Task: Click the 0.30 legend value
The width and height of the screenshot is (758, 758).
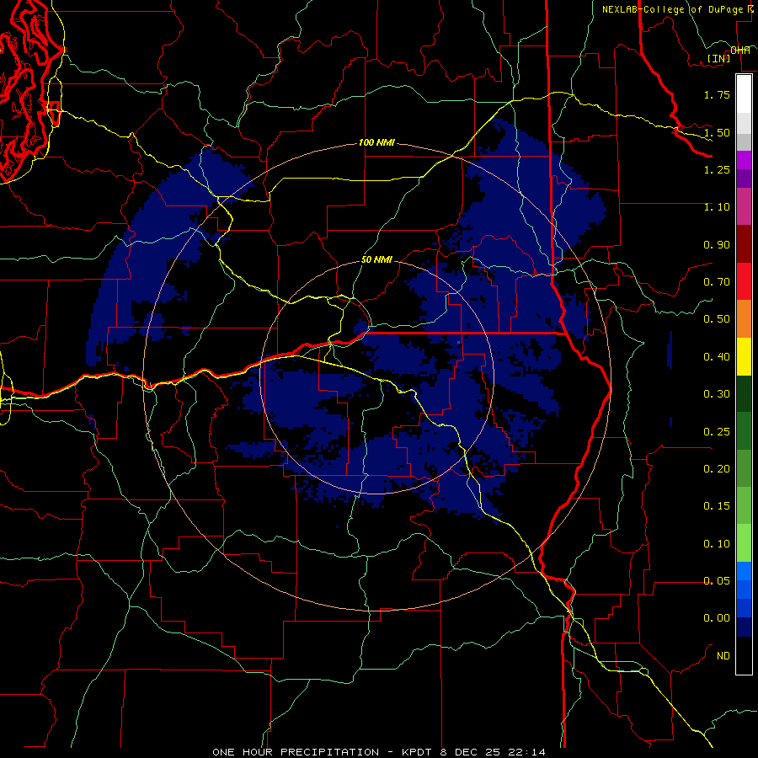Action: coord(717,394)
